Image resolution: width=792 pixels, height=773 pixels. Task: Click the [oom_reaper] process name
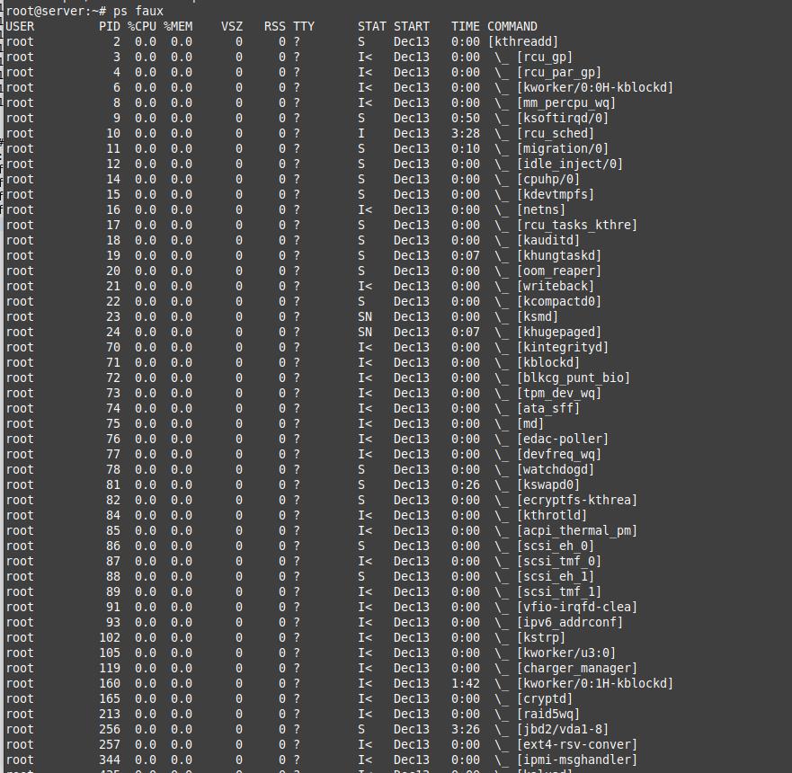[x=558, y=271]
